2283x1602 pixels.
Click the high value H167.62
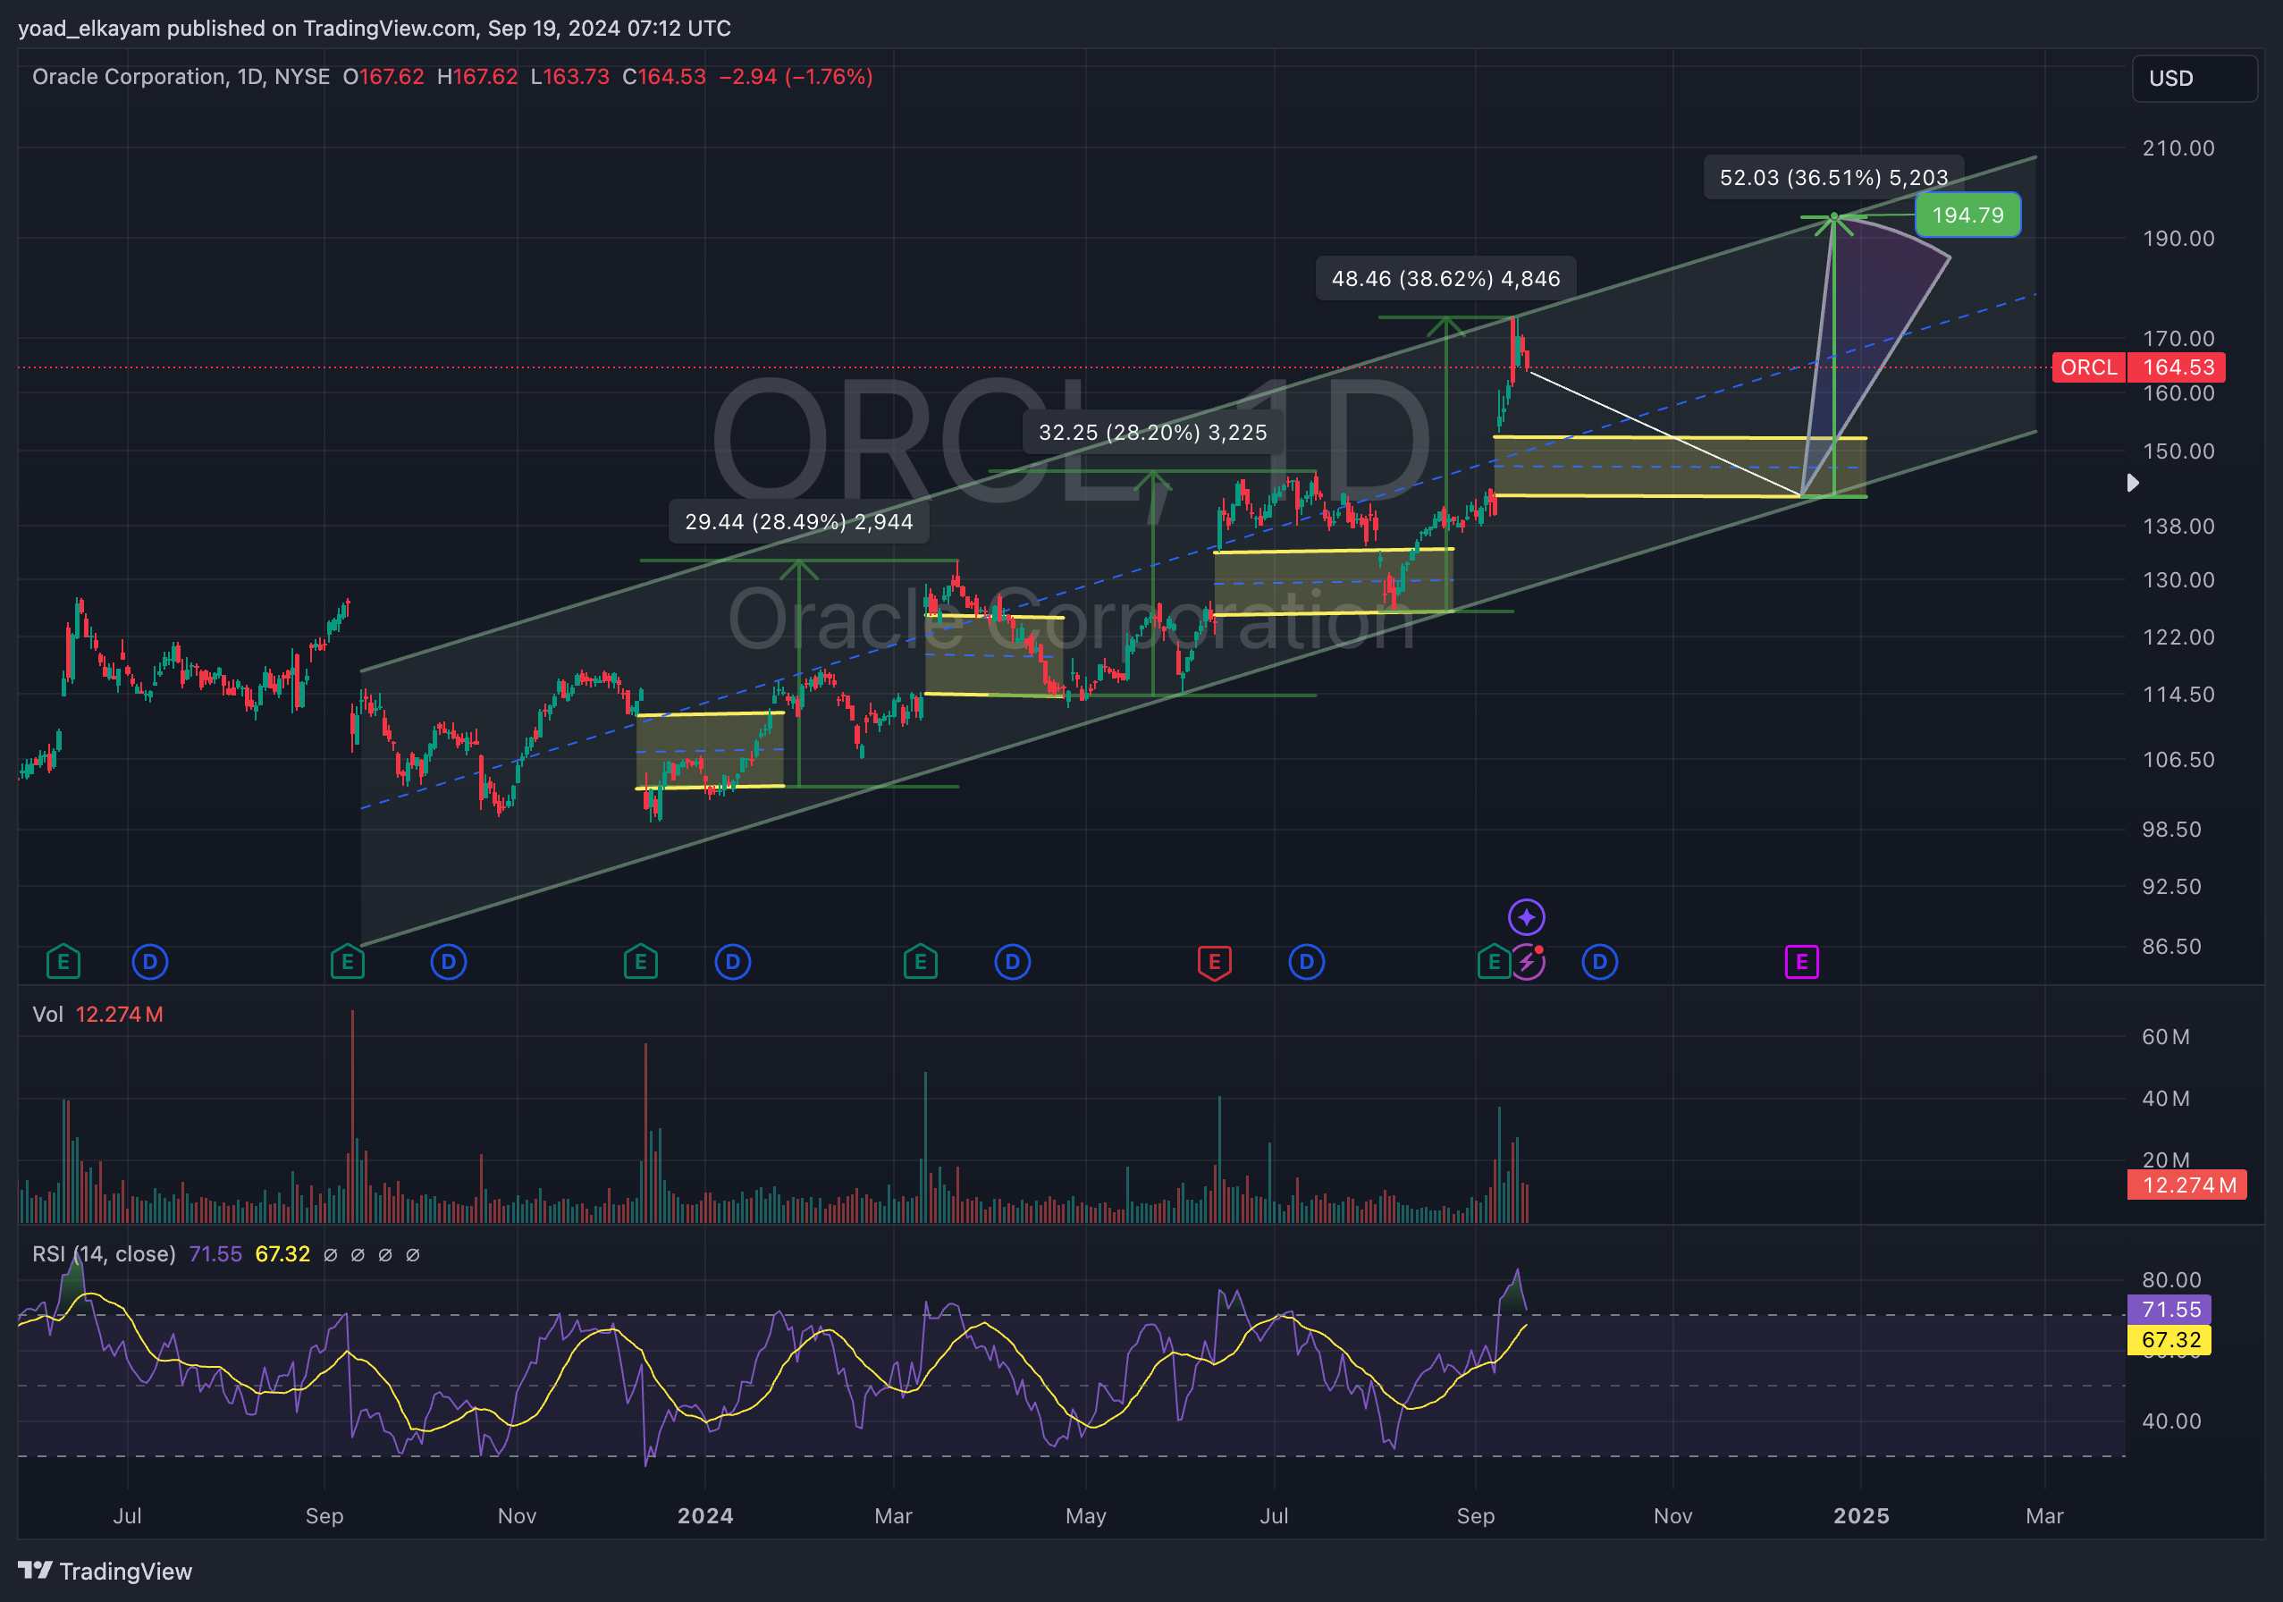pyautogui.click(x=477, y=77)
